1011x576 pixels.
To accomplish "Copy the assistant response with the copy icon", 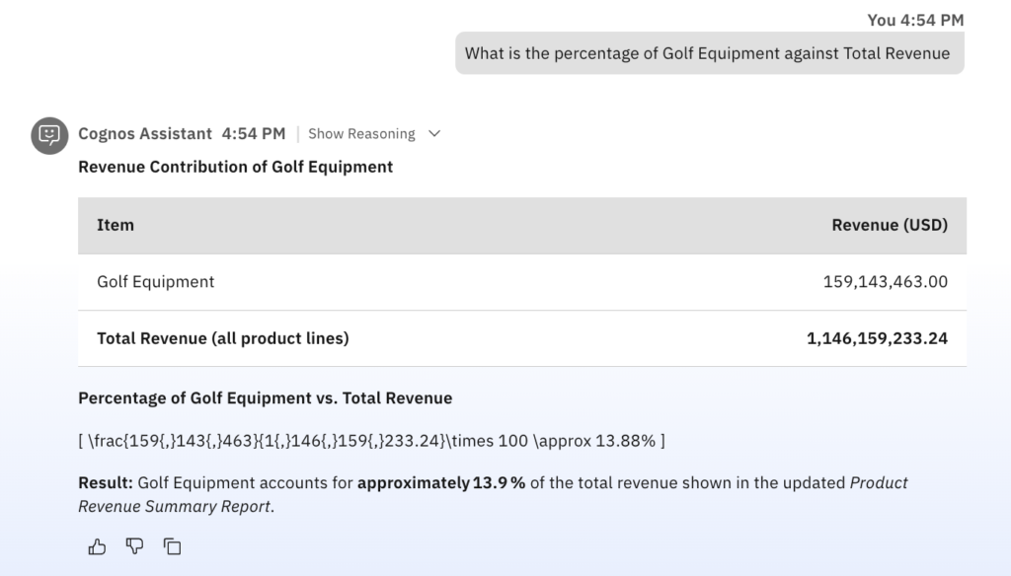I will 172,545.
